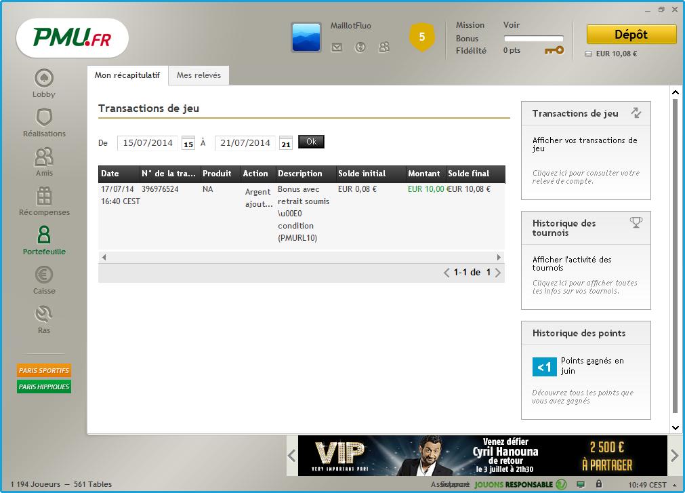The image size is (685, 493).
Task: Click the start date field 15/07/2014
Action: click(148, 143)
